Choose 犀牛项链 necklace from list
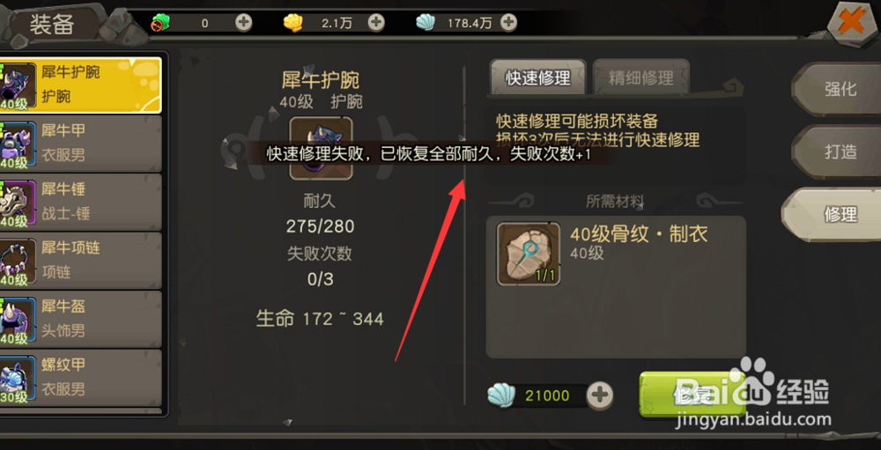This screenshot has width=881, height=450. [80, 260]
